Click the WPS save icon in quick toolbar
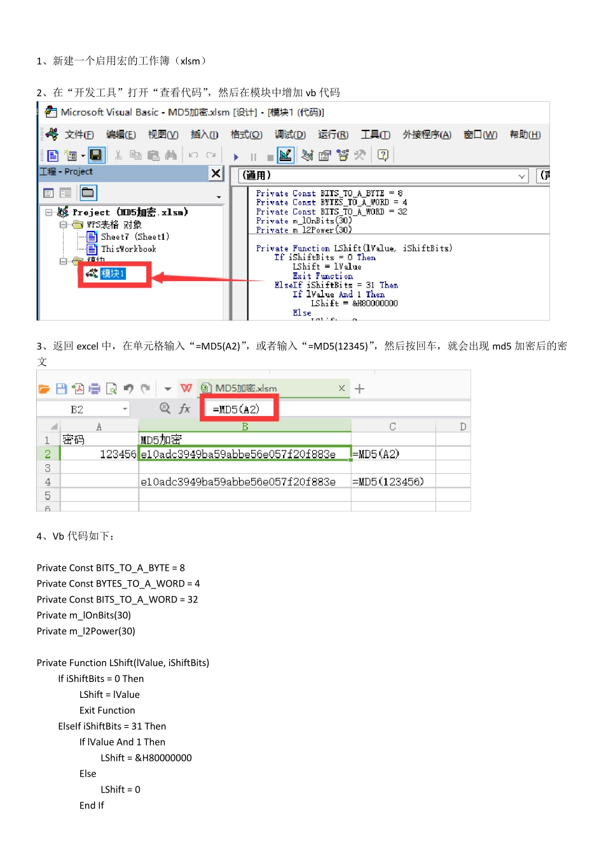Image resolution: width=604 pixels, height=855 pixels. tap(61, 389)
